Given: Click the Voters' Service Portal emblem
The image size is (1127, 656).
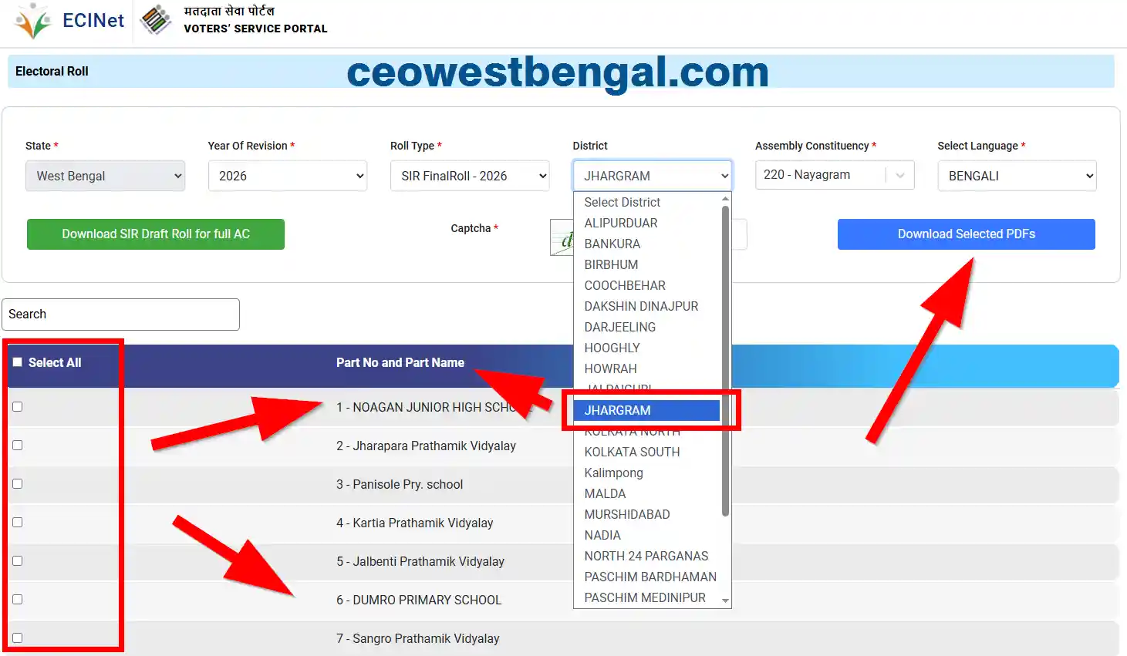Looking at the screenshot, I should pyautogui.click(x=155, y=20).
